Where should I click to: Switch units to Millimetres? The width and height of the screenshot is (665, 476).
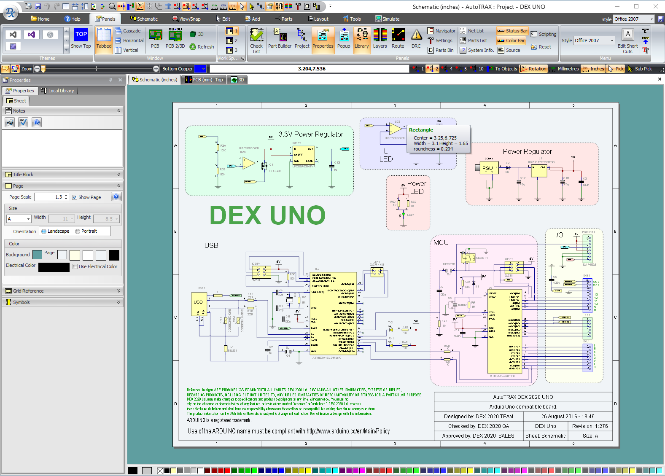pos(564,69)
